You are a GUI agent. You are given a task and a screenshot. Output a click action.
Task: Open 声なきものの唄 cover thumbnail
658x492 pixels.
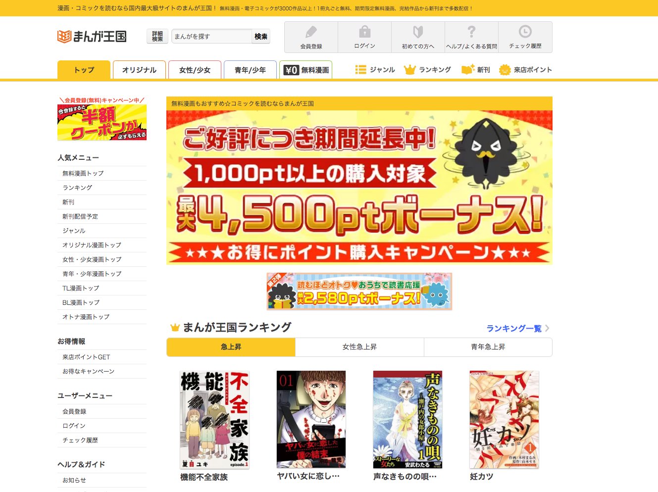tap(407, 420)
